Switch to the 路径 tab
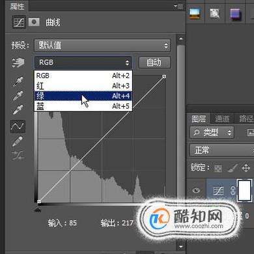This screenshot has width=254, height=254. point(246,119)
